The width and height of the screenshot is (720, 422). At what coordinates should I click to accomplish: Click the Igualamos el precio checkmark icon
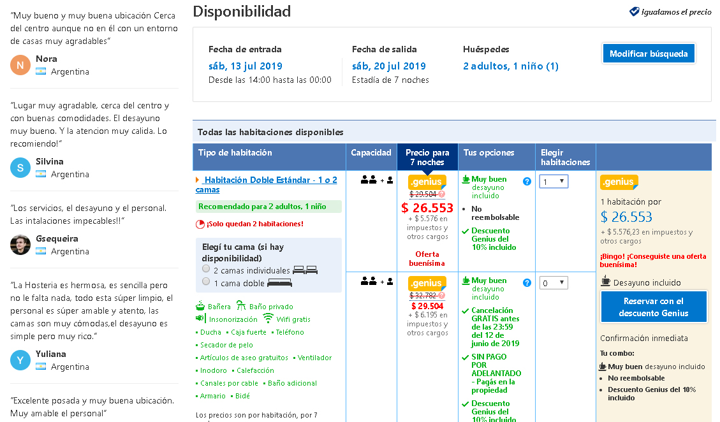[x=634, y=11]
